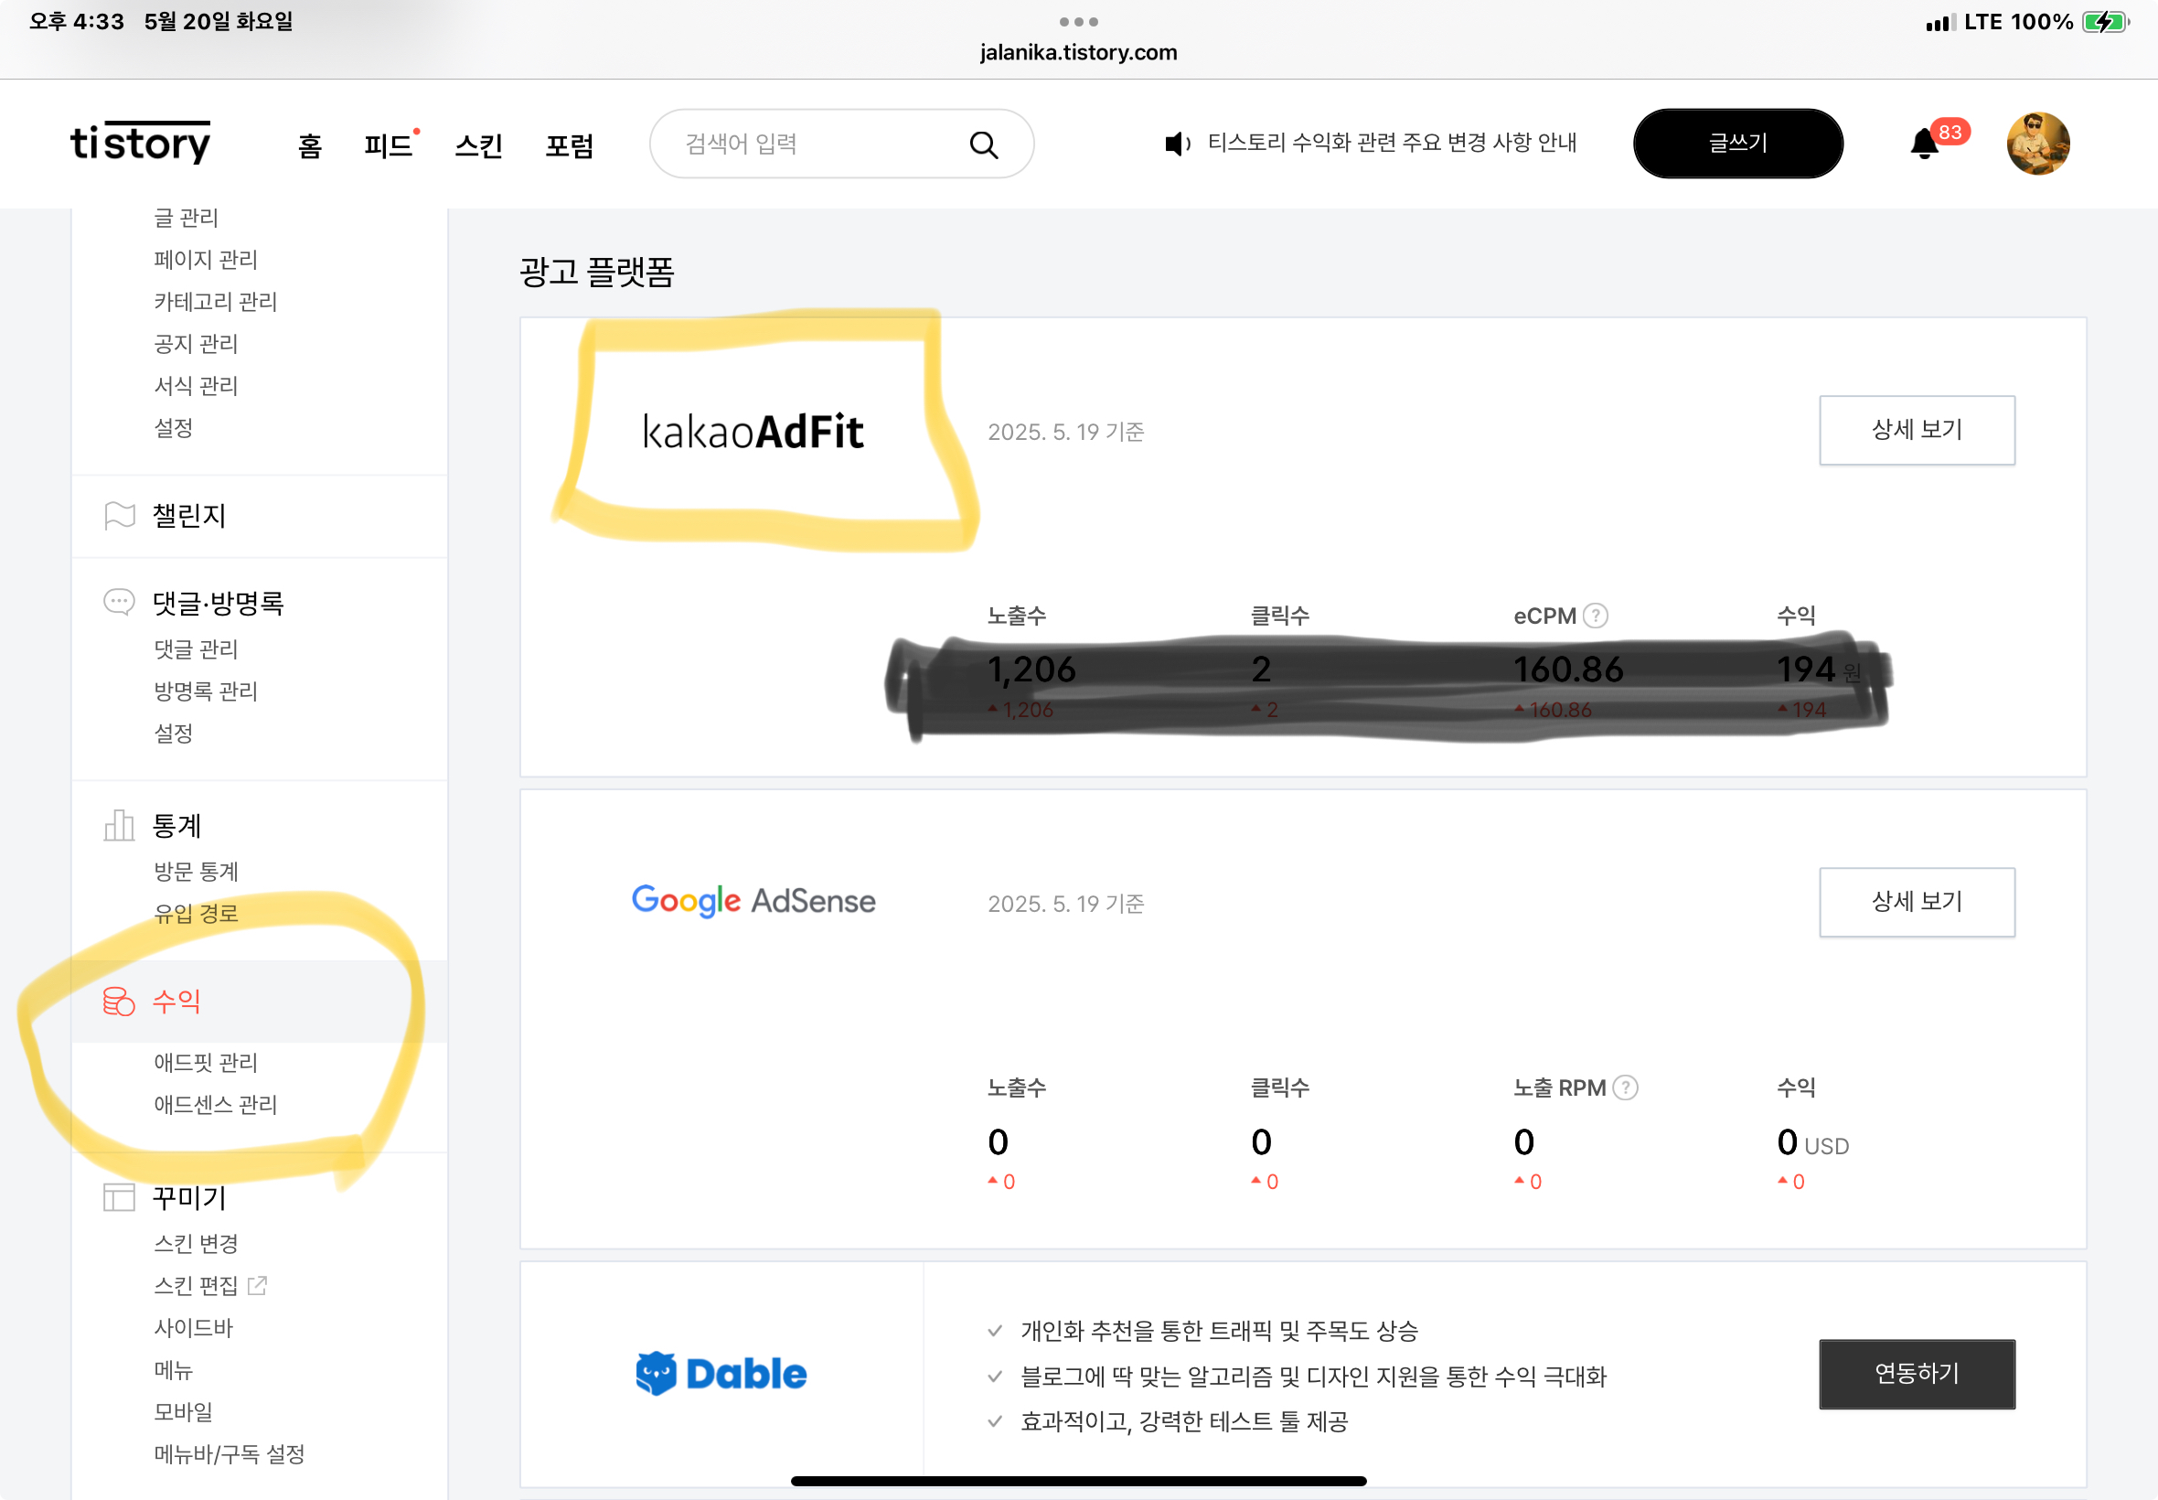Image resolution: width=2158 pixels, height=1500 pixels.
Task: Click the kakaoAdFit logo
Action: pos(753,432)
